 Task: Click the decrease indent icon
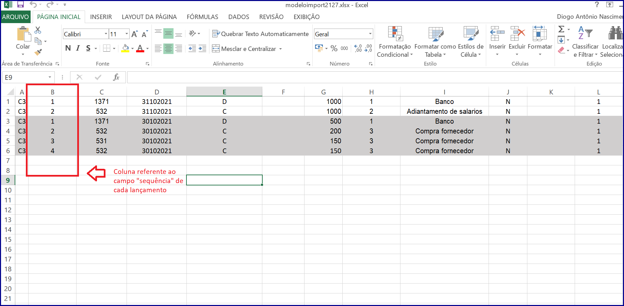click(192, 49)
